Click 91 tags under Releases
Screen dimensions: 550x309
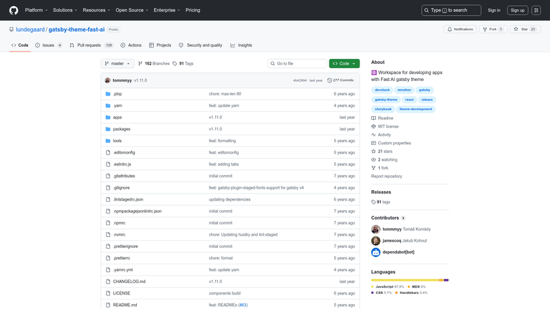point(381,202)
